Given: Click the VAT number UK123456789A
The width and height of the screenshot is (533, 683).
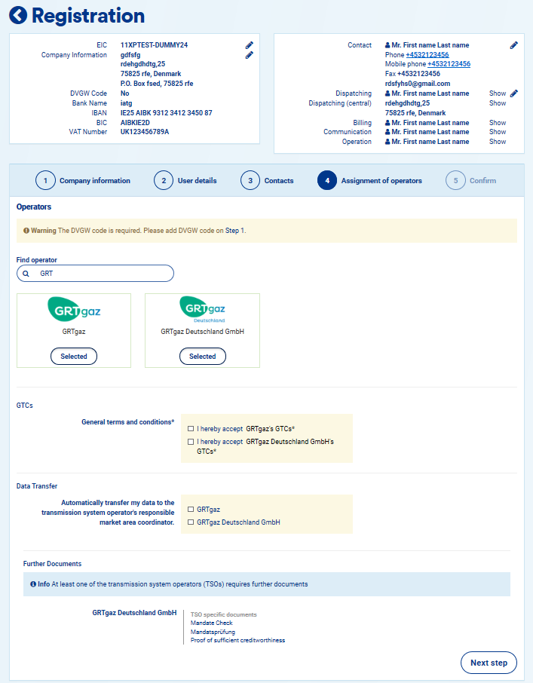Looking at the screenshot, I should [x=145, y=132].
